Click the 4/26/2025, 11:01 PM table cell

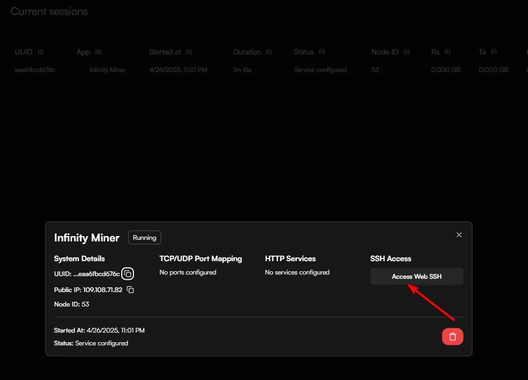point(178,70)
